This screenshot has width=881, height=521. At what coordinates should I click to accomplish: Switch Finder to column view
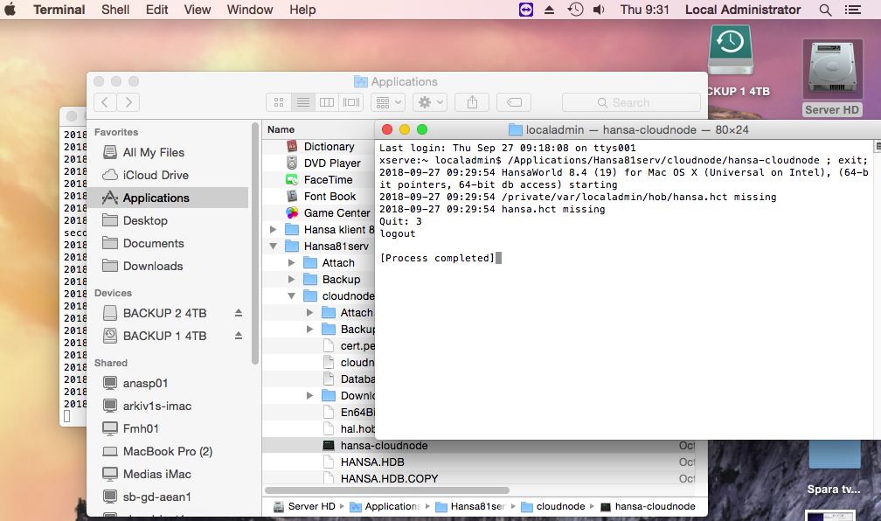[327, 102]
